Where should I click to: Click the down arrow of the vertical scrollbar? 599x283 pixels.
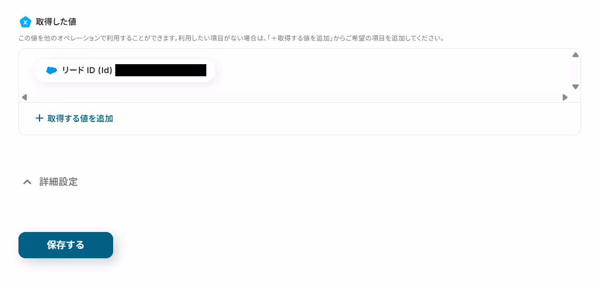click(575, 87)
